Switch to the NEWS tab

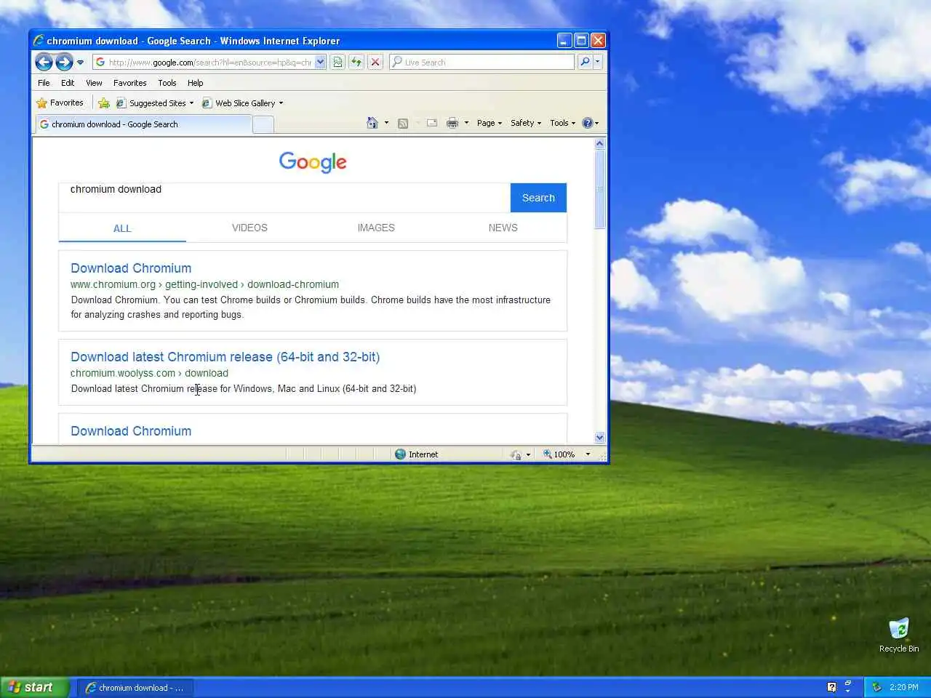point(503,228)
